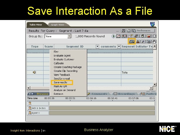Screen dimensions: 180x135
Task: Click the 00:56:16 timeline marker
Action: pos(91,98)
